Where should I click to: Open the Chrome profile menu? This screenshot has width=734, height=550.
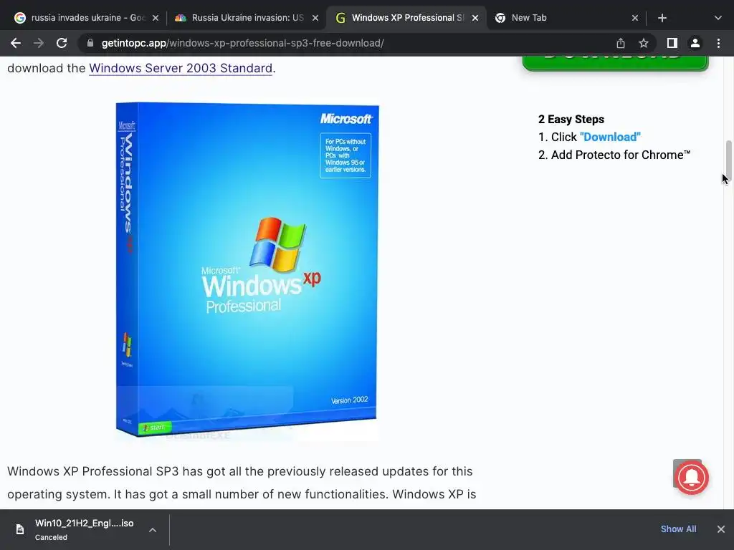tap(695, 43)
